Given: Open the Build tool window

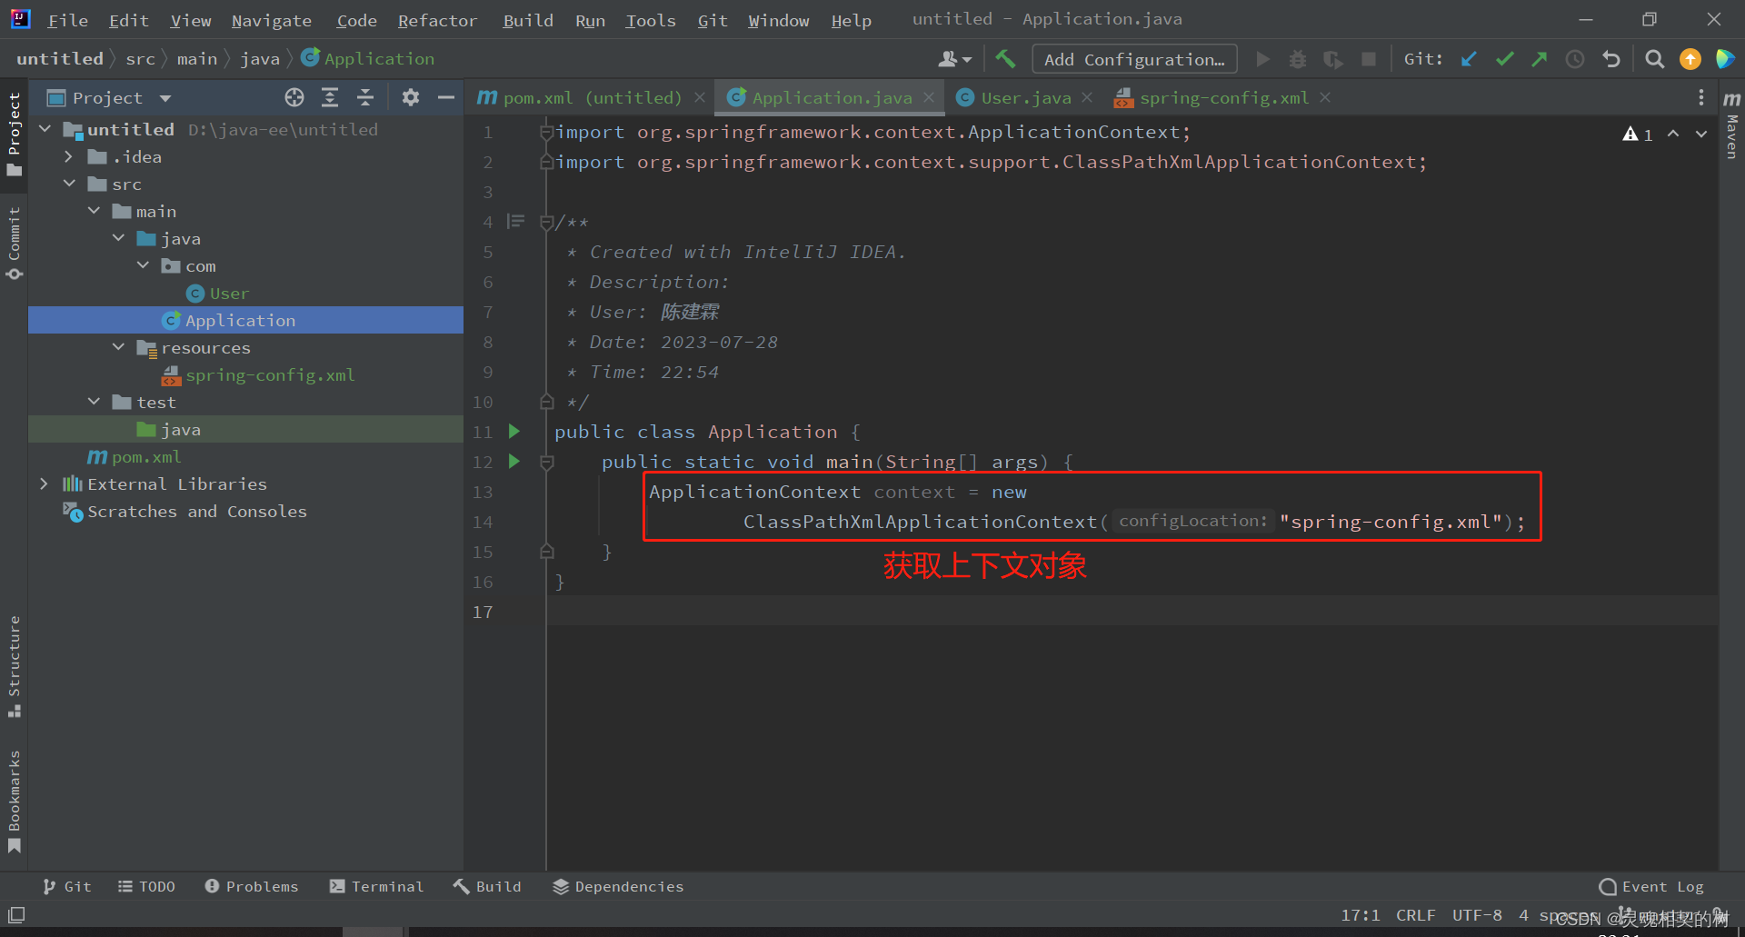Looking at the screenshot, I should [x=487, y=886].
